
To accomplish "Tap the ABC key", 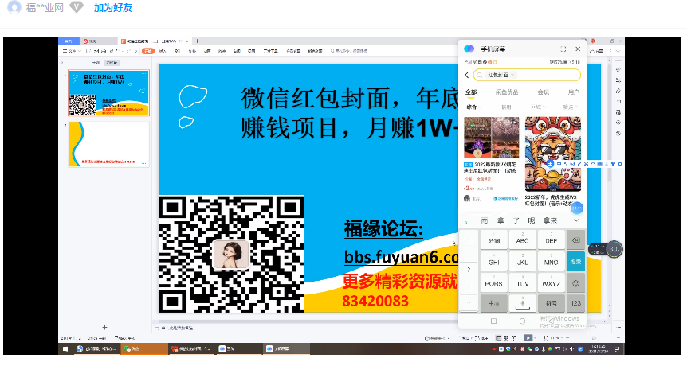I will point(522,240).
